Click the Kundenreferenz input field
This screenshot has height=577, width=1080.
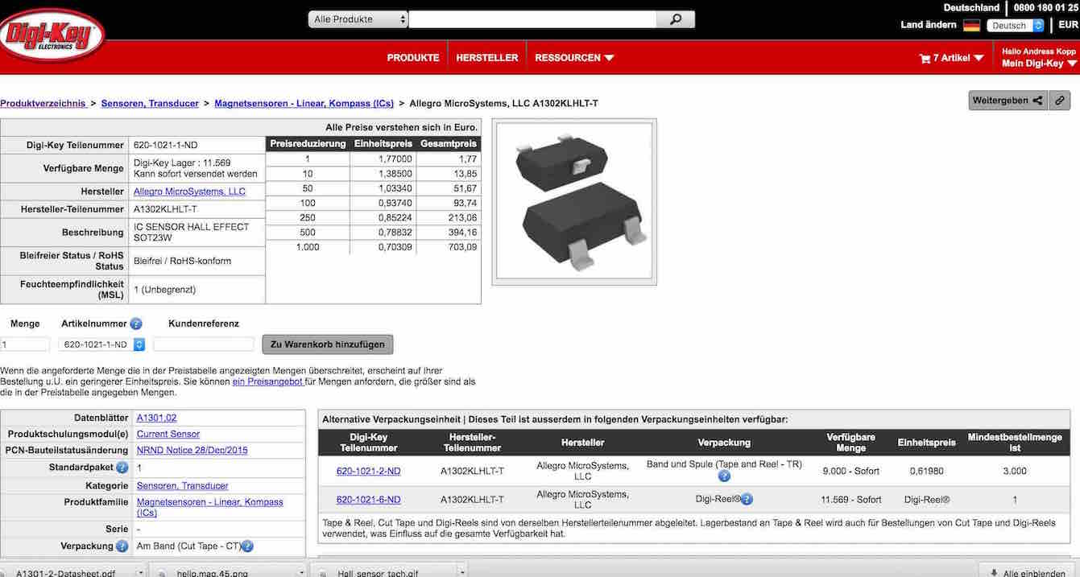pyautogui.click(x=203, y=344)
